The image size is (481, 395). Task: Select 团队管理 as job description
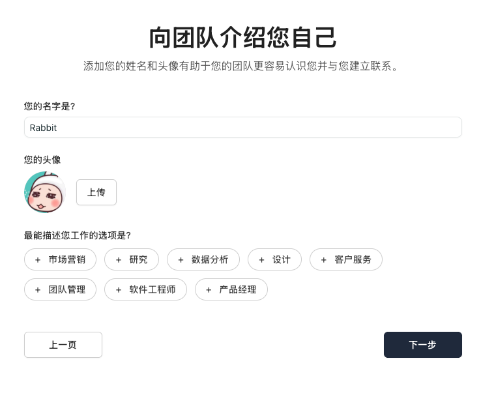coord(66,289)
